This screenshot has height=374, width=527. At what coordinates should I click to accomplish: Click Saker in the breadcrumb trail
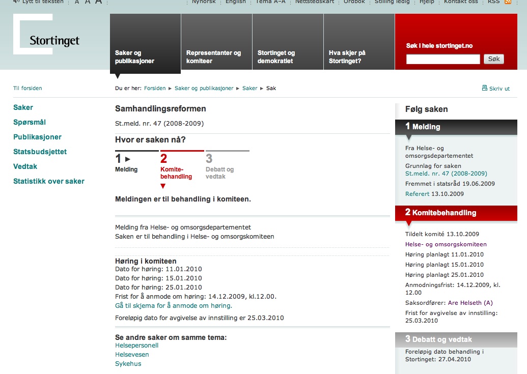pos(249,89)
